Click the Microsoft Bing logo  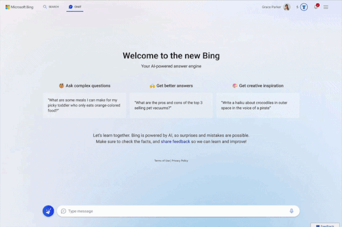[19, 7]
